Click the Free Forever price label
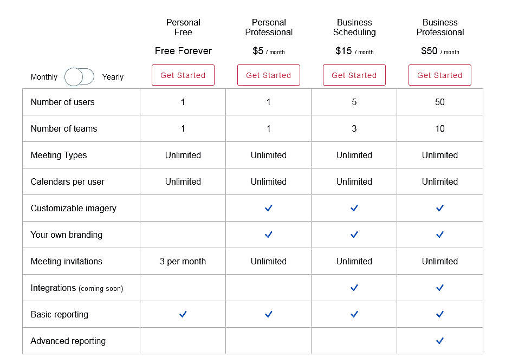The width and height of the screenshot is (512, 357). tap(183, 50)
